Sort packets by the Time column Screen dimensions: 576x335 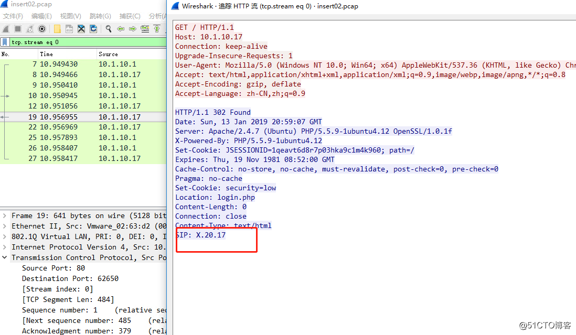46,54
